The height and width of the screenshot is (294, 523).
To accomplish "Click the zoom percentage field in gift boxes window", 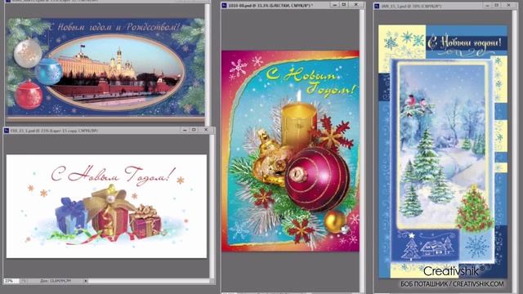I will pyautogui.click(x=11, y=281).
